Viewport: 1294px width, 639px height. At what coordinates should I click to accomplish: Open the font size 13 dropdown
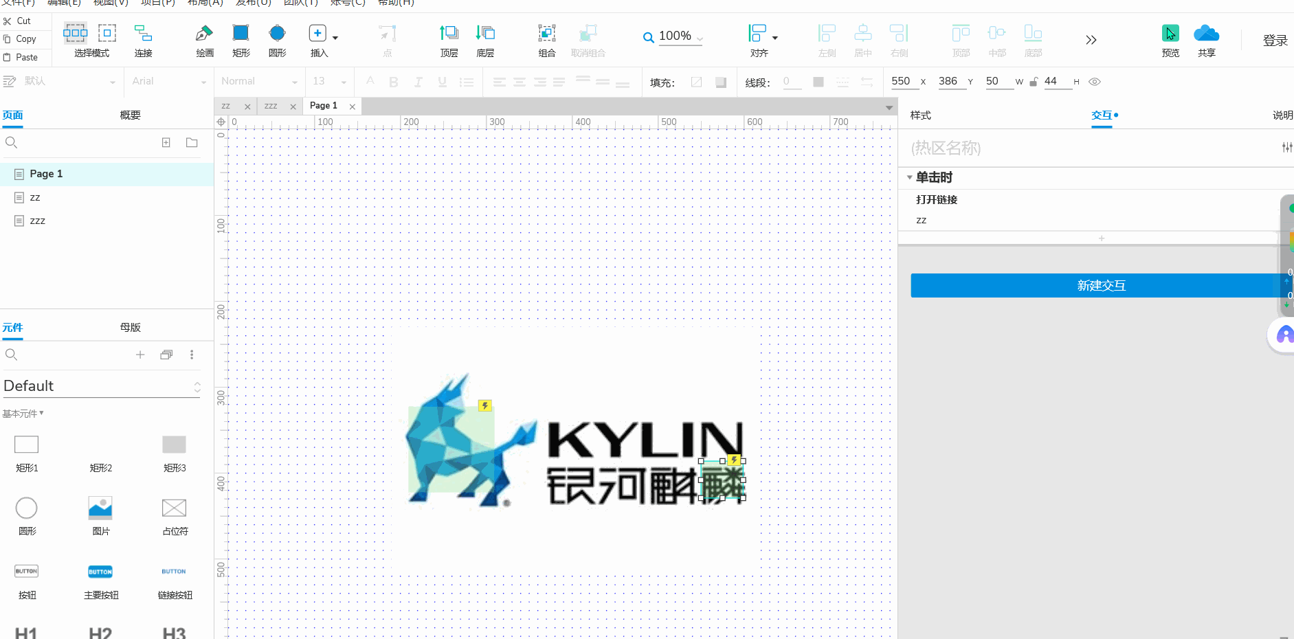point(344,82)
